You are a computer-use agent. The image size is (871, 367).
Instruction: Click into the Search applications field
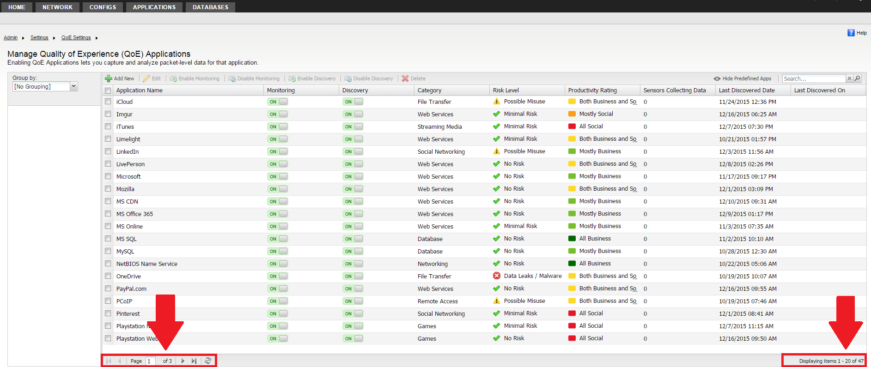814,78
